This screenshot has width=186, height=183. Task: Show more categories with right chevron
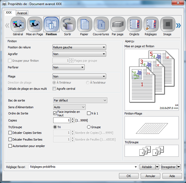(178, 25)
